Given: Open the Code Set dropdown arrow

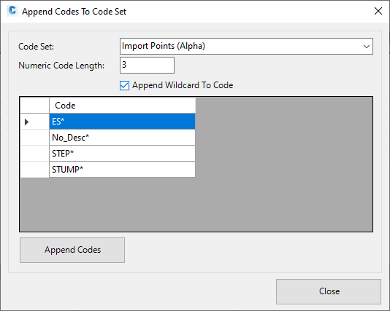Looking at the screenshot, I should [x=366, y=47].
